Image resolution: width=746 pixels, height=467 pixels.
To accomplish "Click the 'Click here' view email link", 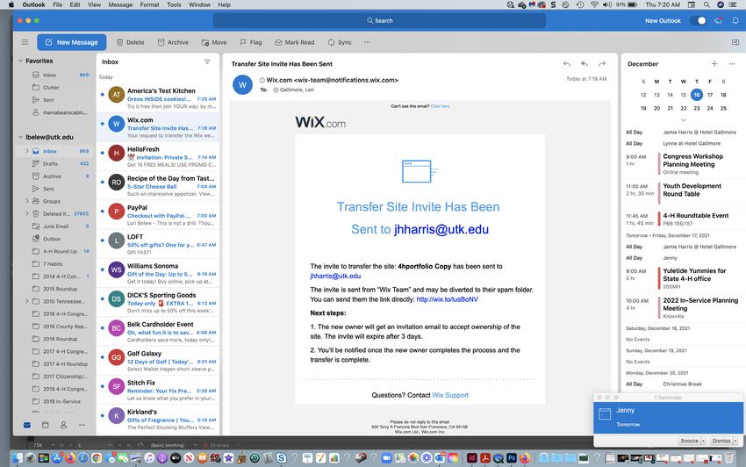I will pyautogui.click(x=440, y=106).
